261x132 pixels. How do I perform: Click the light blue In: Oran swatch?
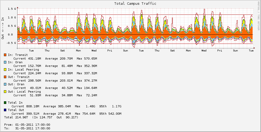pyautogui.click(x=5, y=62)
